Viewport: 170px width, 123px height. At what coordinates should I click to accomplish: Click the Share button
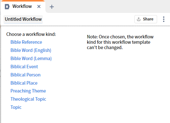click(x=146, y=19)
